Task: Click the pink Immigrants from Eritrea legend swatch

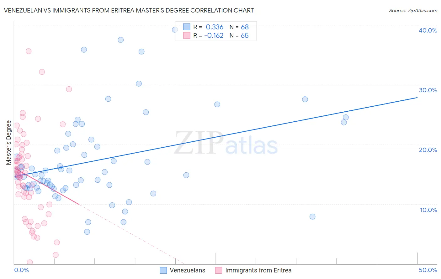Action: pos(219,270)
